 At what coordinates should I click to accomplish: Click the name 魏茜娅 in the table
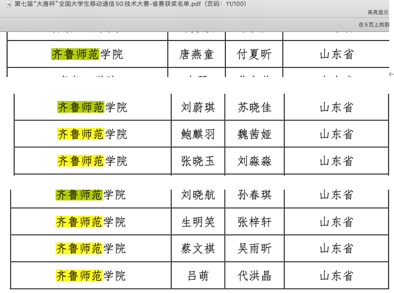click(x=254, y=134)
